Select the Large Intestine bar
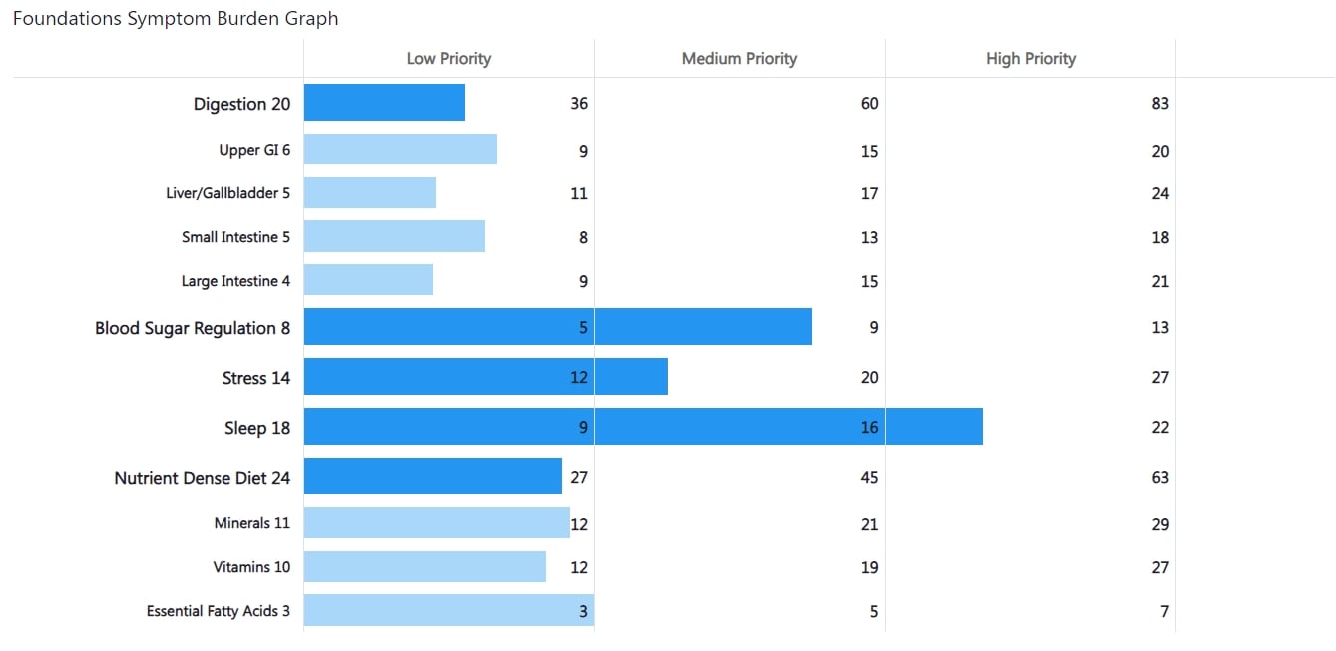Image resolution: width=1336 pixels, height=651 pixels. tap(368, 280)
